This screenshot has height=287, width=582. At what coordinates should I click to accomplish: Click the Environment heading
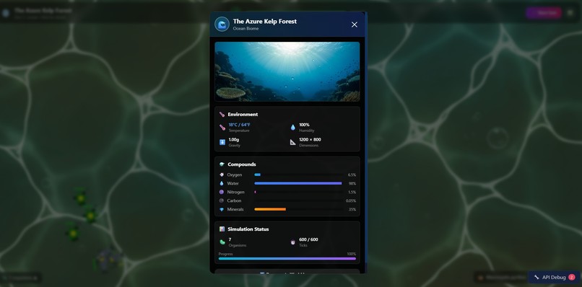click(x=243, y=115)
